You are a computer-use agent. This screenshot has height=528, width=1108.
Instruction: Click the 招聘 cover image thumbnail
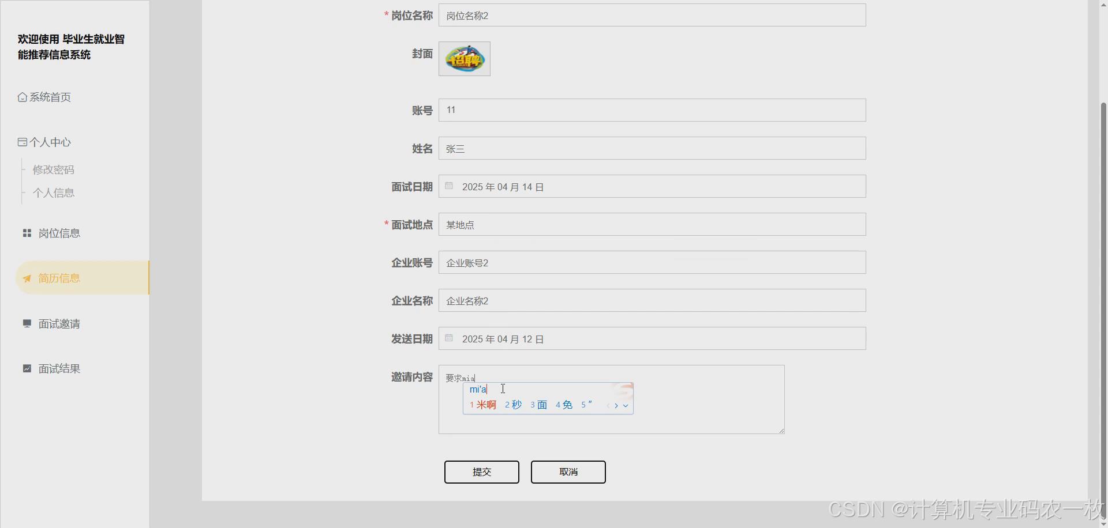(x=464, y=58)
